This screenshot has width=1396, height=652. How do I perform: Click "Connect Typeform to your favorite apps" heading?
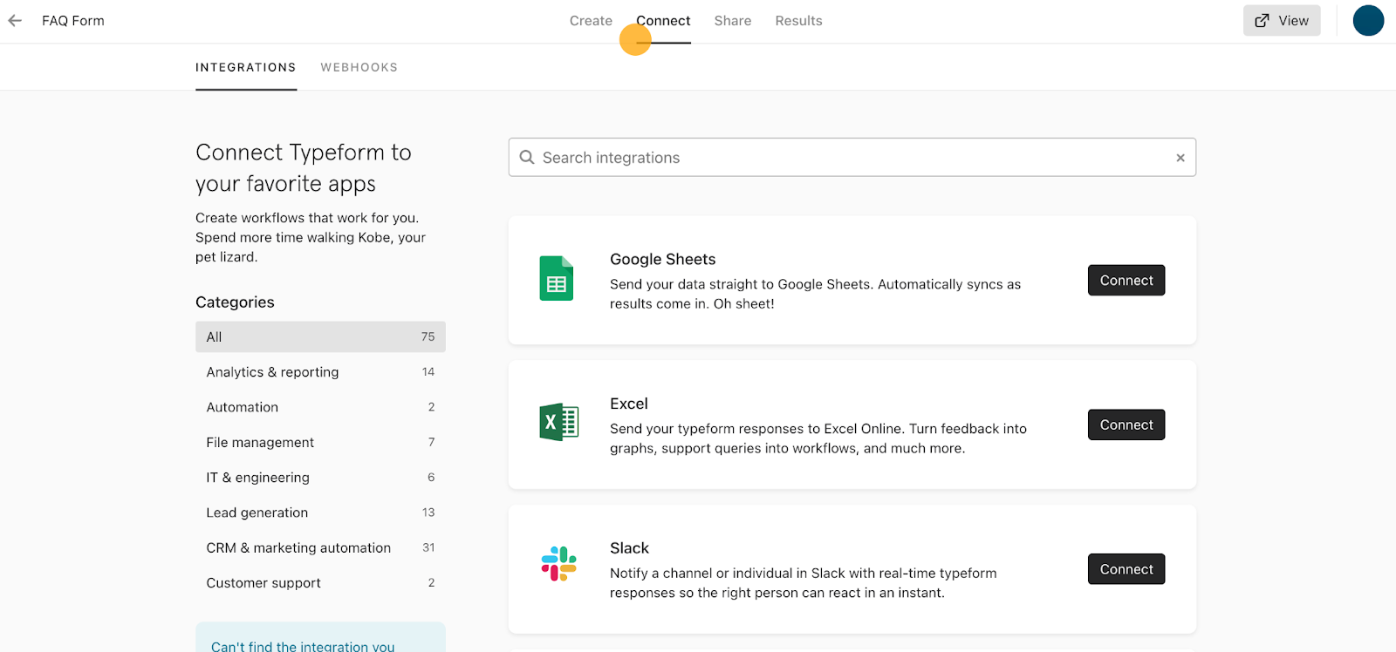tap(304, 167)
